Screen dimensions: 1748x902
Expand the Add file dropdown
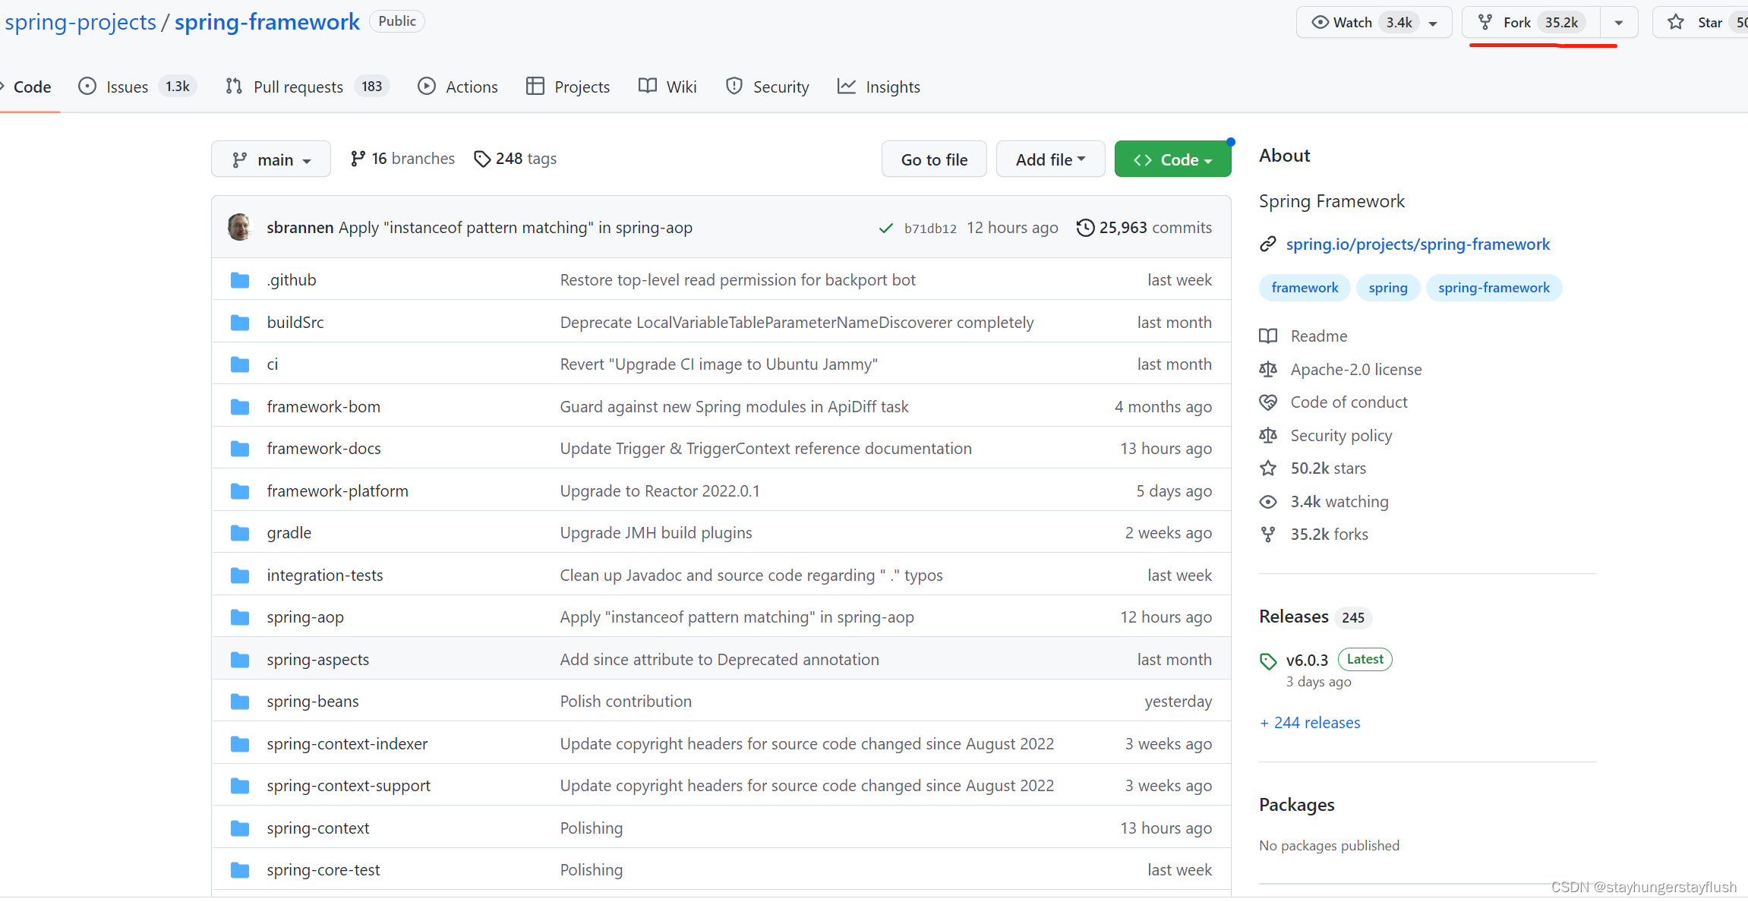tap(1050, 159)
